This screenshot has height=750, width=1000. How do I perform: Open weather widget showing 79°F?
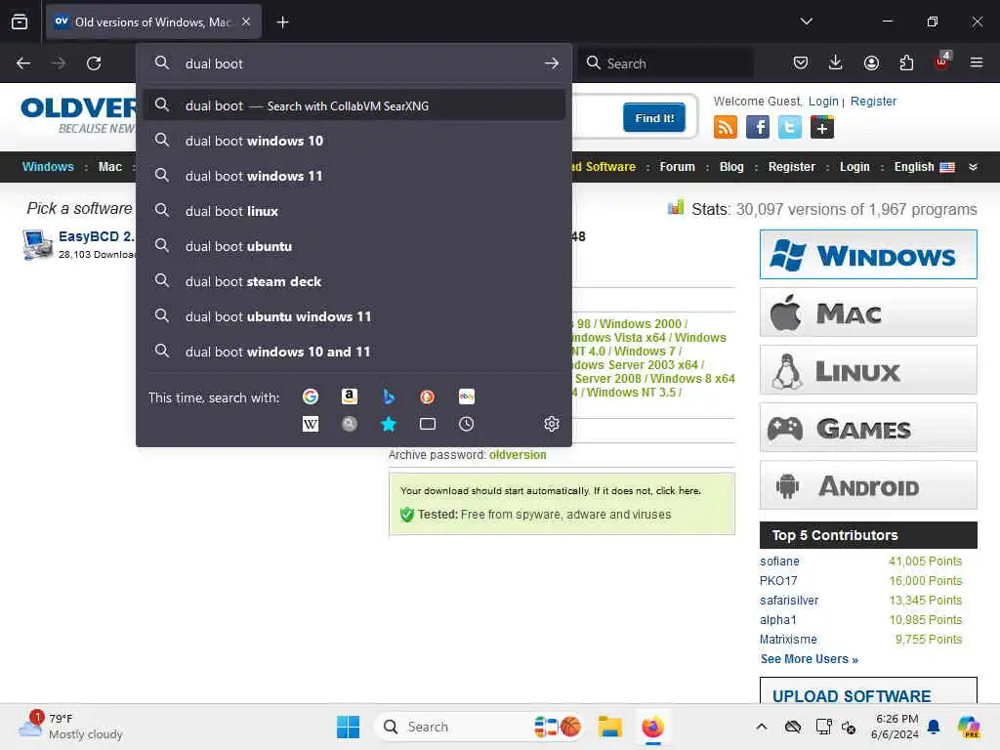tap(70, 727)
